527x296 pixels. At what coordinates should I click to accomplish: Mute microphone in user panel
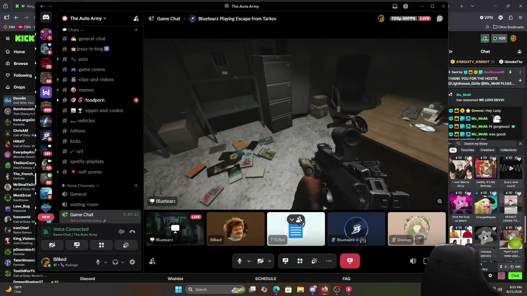[98, 262]
